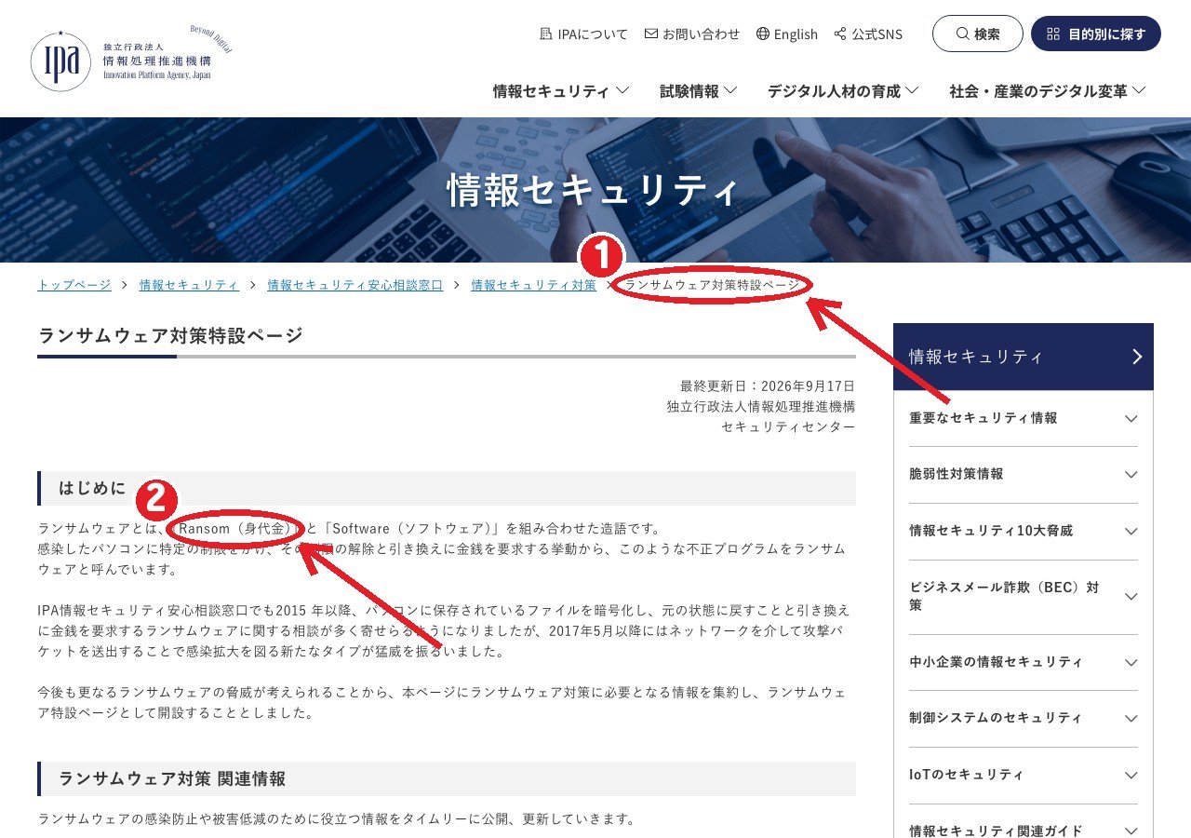Expand the 試験情報 navigation menu
This screenshot has height=838, width=1191.
click(x=699, y=90)
